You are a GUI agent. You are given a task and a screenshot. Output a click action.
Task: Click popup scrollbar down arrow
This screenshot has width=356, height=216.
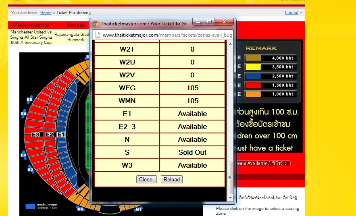point(230,198)
